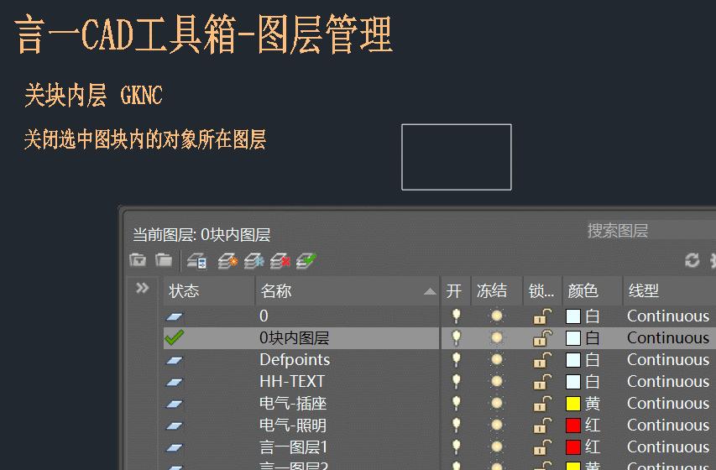Click the 线型 column header
Viewport: 716px width, 470px height.
[670, 290]
